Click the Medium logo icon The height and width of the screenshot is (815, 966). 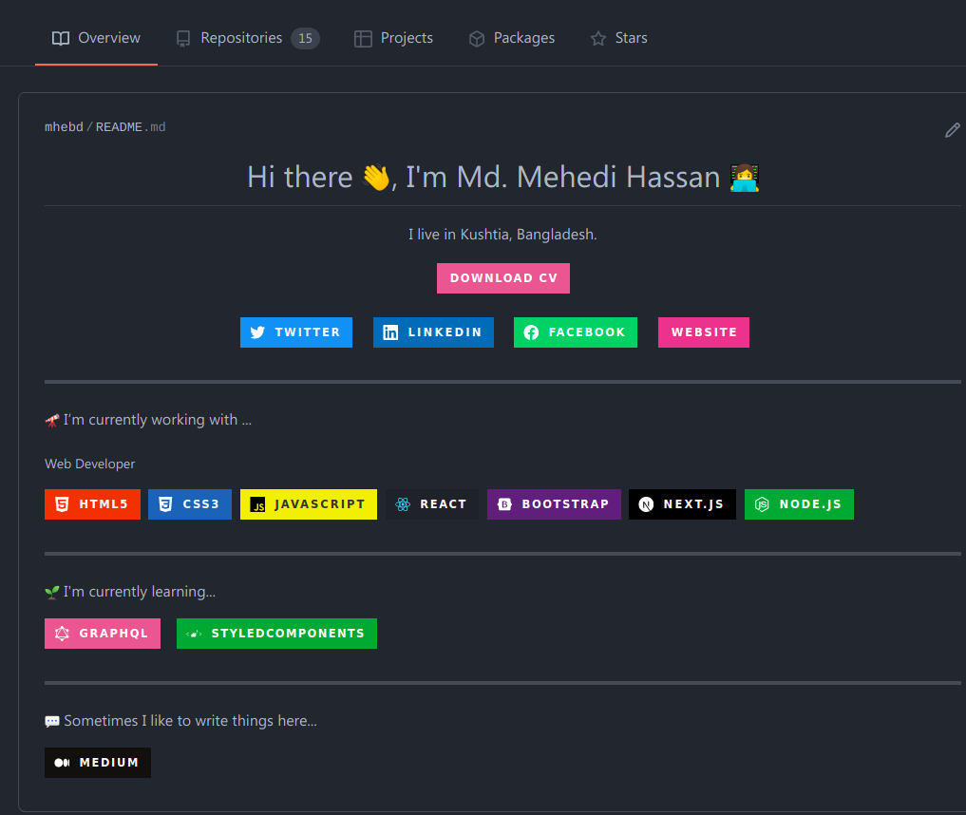click(63, 763)
